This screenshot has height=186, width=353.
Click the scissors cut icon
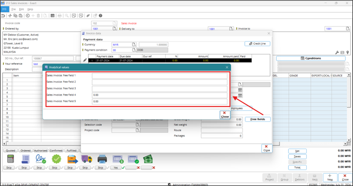click(x=10, y=16)
